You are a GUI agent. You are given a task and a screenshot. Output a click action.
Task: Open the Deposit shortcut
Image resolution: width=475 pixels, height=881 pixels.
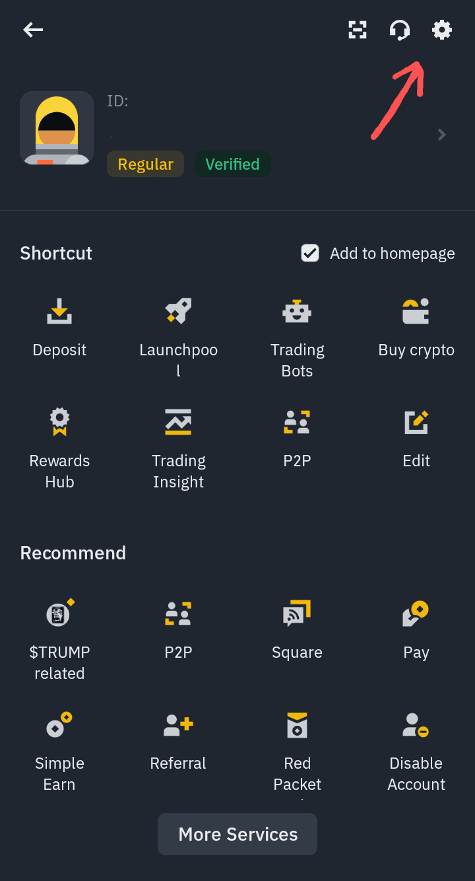coord(59,312)
